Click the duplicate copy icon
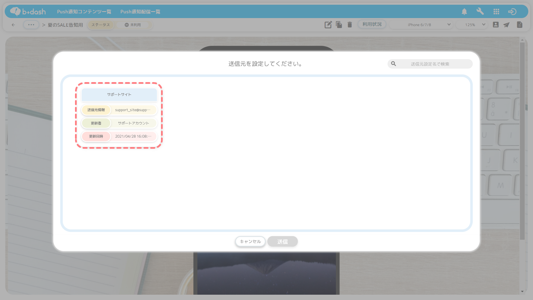The width and height of the screenshot is (533, 300). tap(339, 25)
